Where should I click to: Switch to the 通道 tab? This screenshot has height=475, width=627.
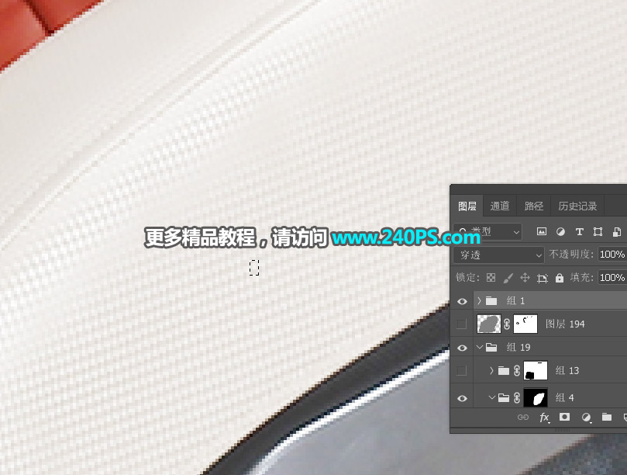[500, 206]
